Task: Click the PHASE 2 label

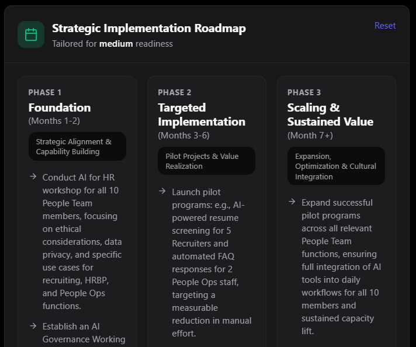Action: [x=175, y=92]
